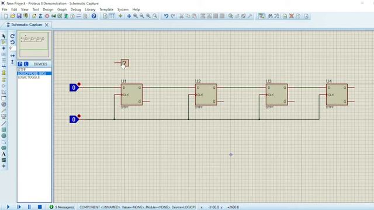This screenshot has width=374, height=210.
Task: Toggle the lower clock logic state input
Action: pyautogui.click(x=74, y=119)
